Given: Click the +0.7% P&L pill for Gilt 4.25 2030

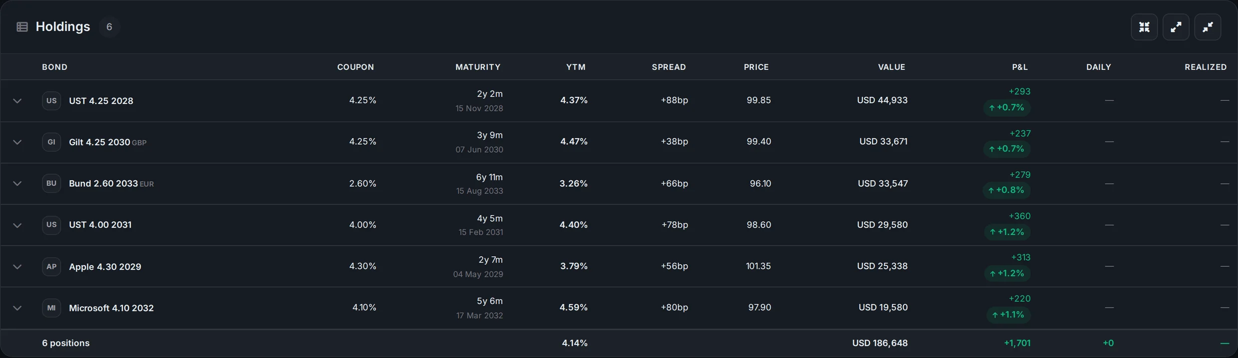Looking at the screenshot, I should [x=1007, y=149].
